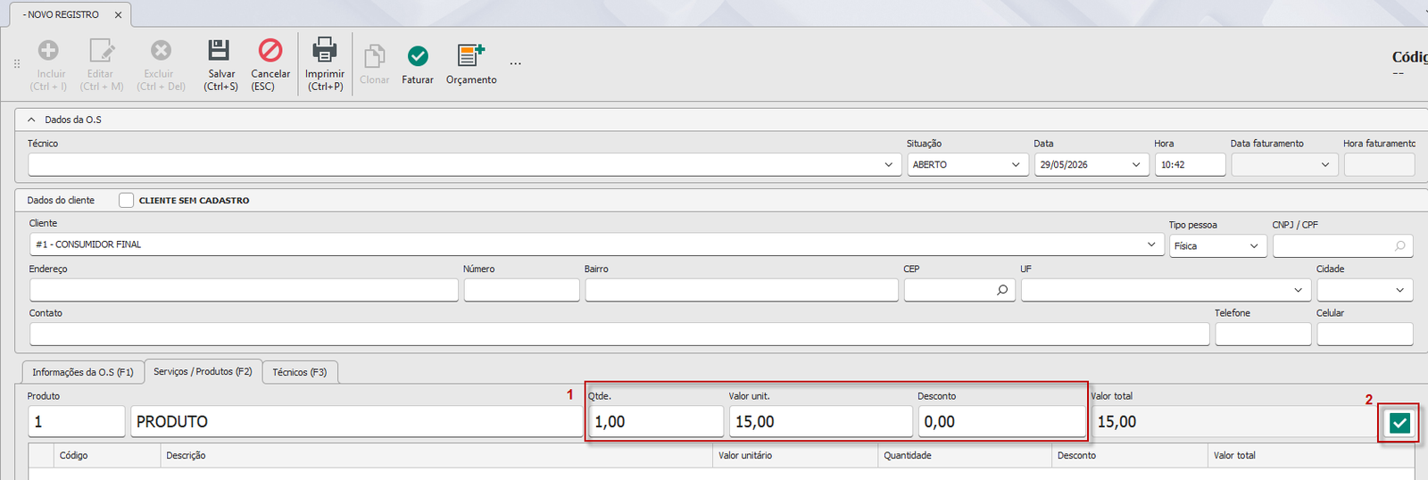Viewport: 1428px width, 480px height.
Task: Save the record with Salvar
Action: pyautogui.click(x=220, y=64)
